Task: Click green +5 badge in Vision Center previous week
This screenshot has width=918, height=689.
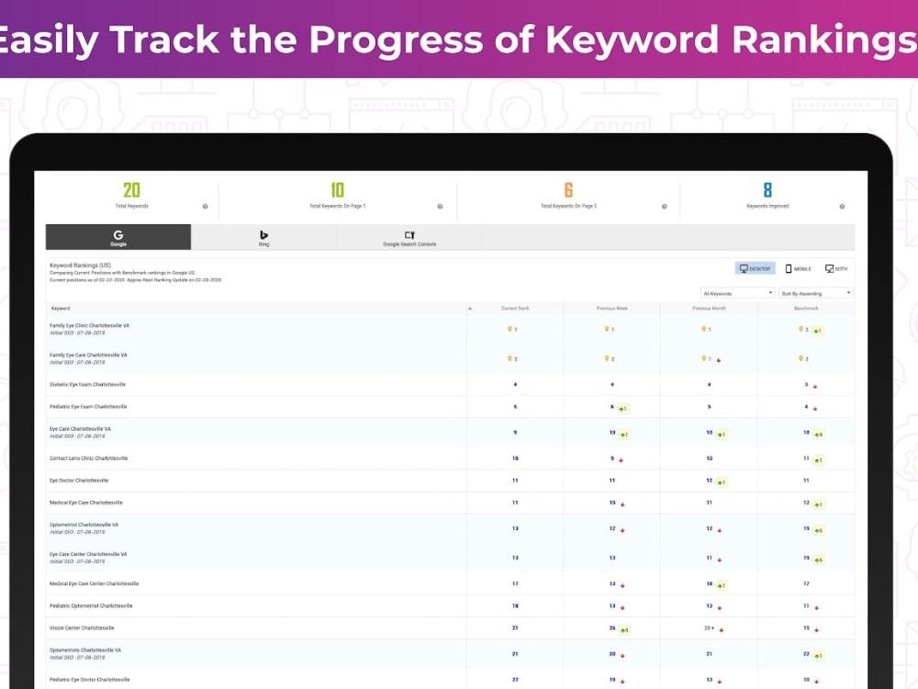Action: (x=624, y=630)
